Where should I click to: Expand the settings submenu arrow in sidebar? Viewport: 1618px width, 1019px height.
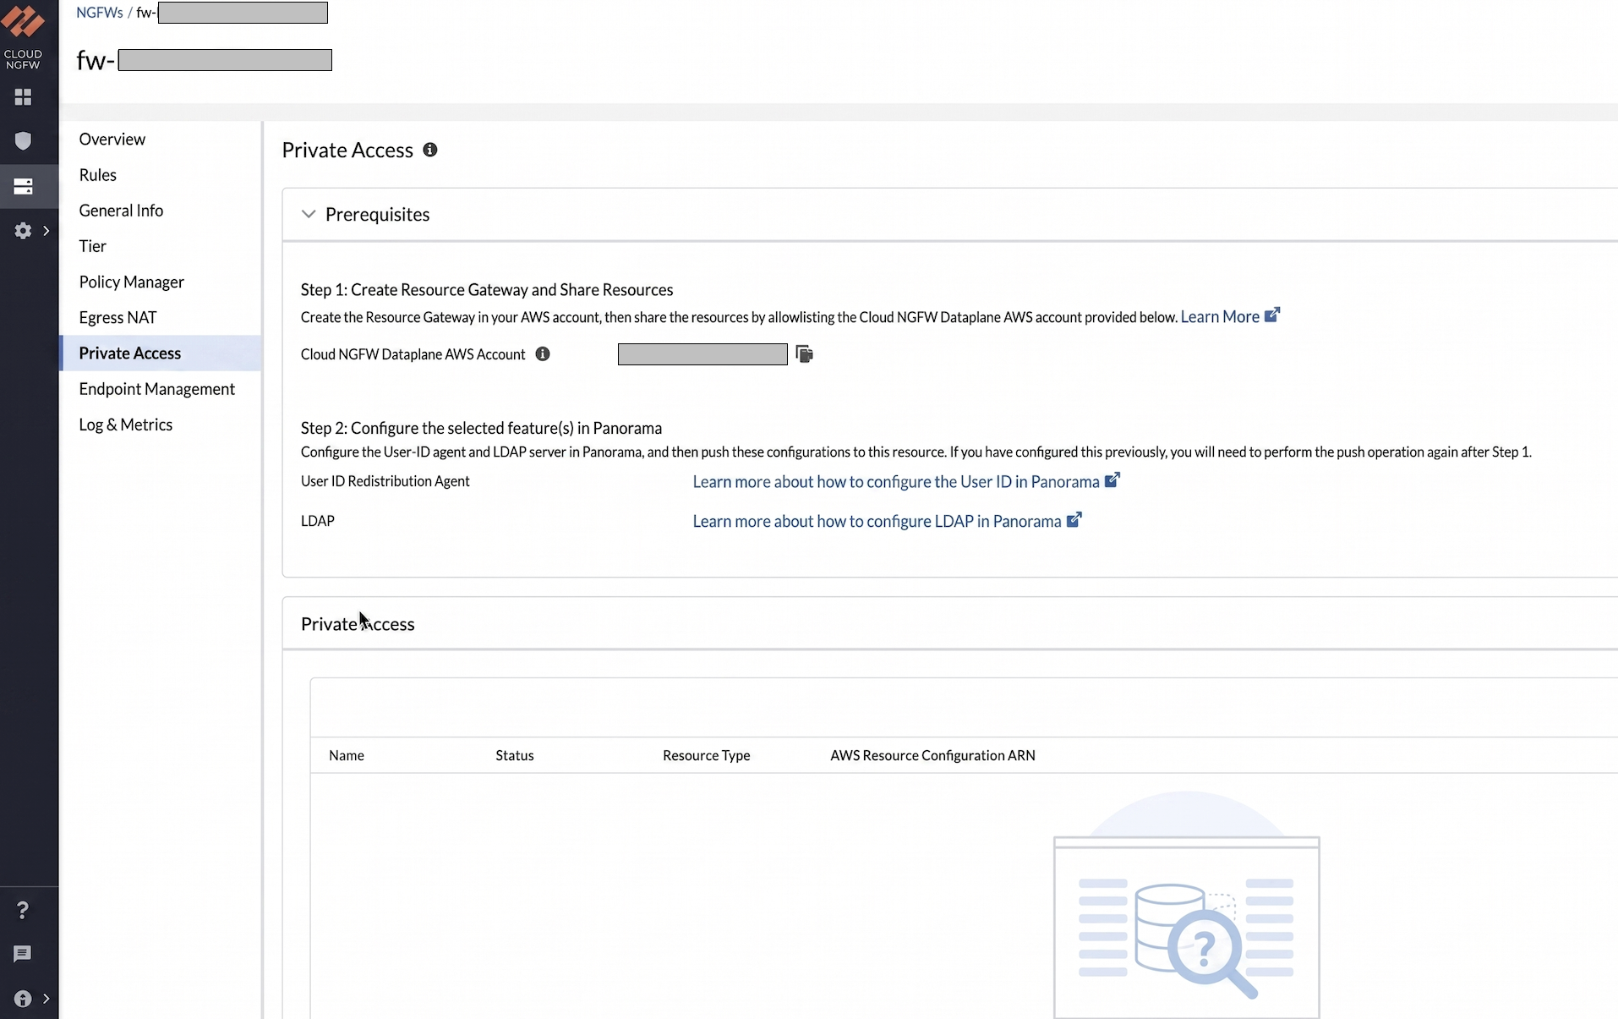(x=46, y=231)
